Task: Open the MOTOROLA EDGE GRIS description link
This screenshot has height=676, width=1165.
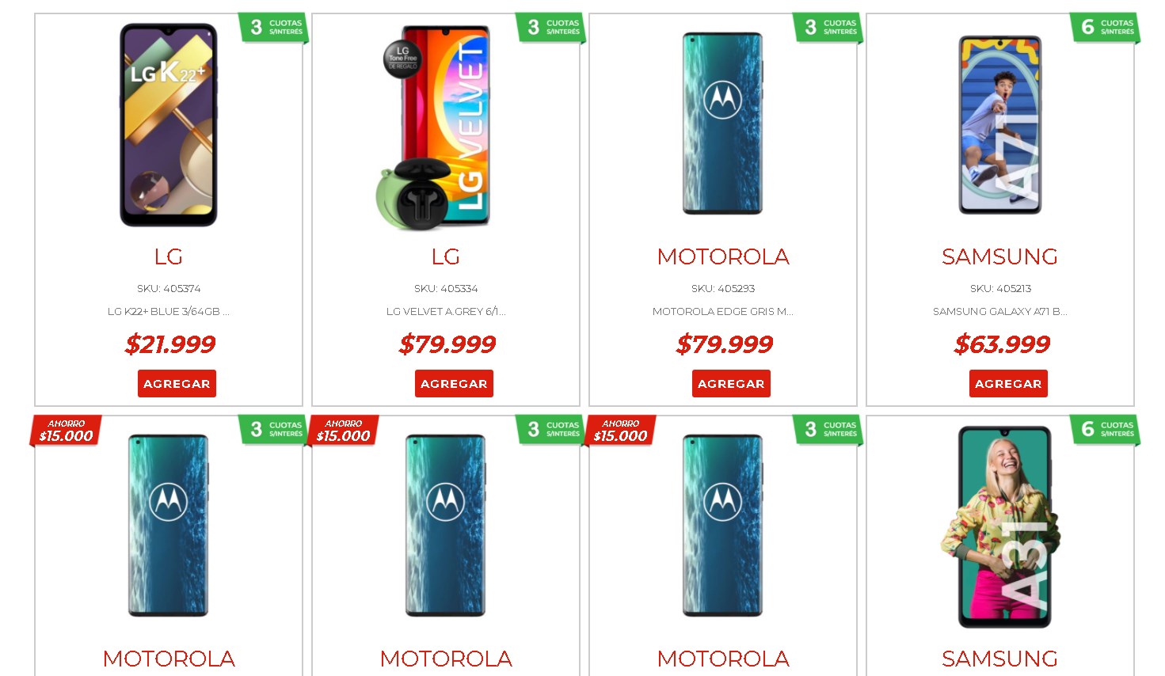Action: pyautogui.click(x=723, y=311)
